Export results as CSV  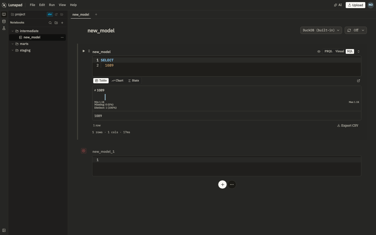348,126
